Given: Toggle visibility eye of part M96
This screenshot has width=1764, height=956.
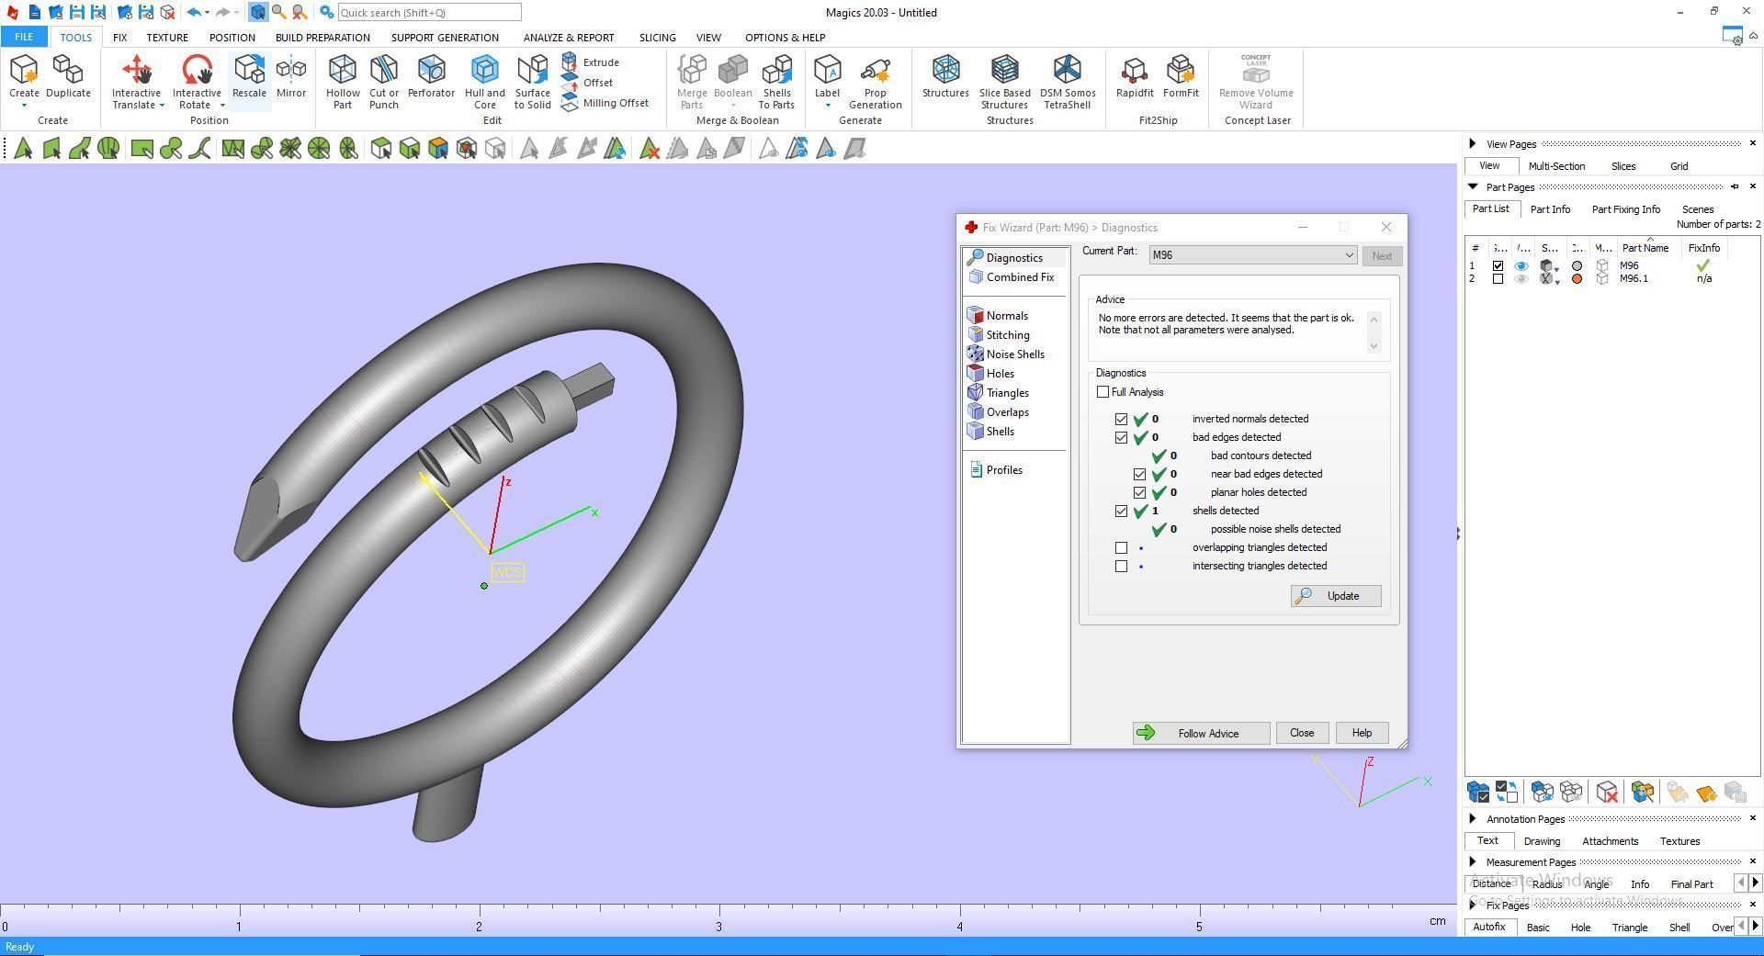Looking at the screenshot, I should coord(1521,265).
